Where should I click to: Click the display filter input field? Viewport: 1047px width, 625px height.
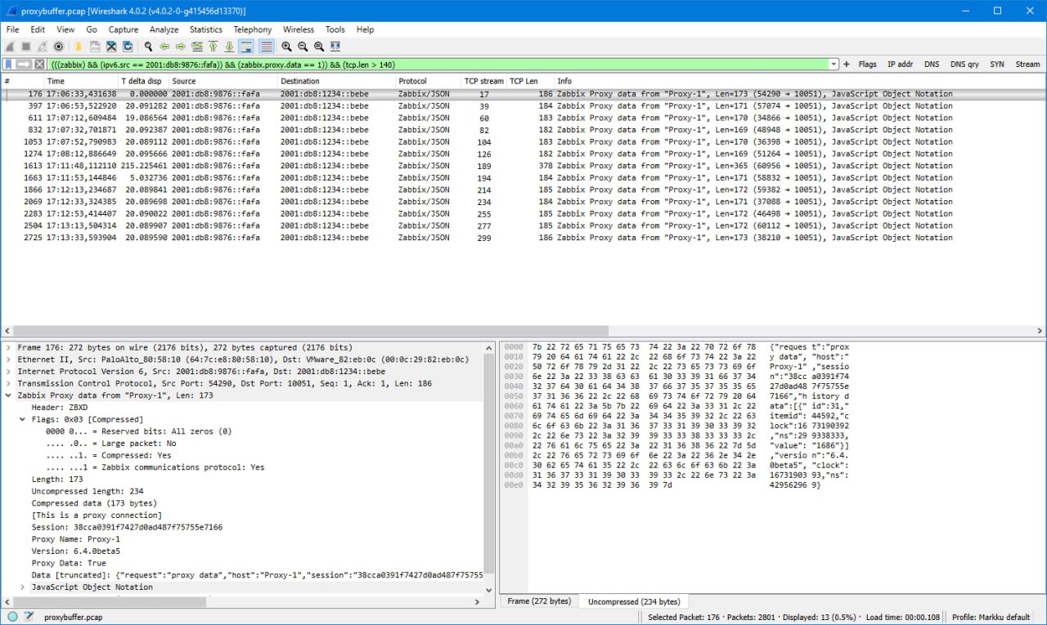(438, 64)
